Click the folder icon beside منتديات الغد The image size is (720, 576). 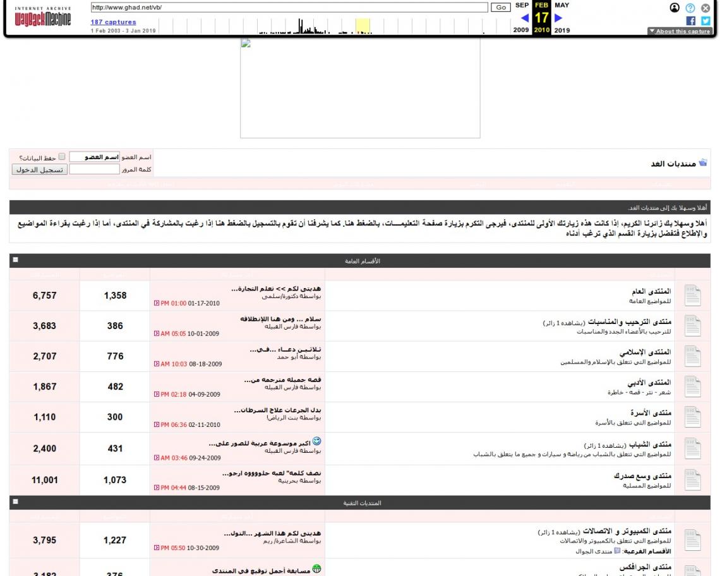pyautogui.click(x=702, y=162)
